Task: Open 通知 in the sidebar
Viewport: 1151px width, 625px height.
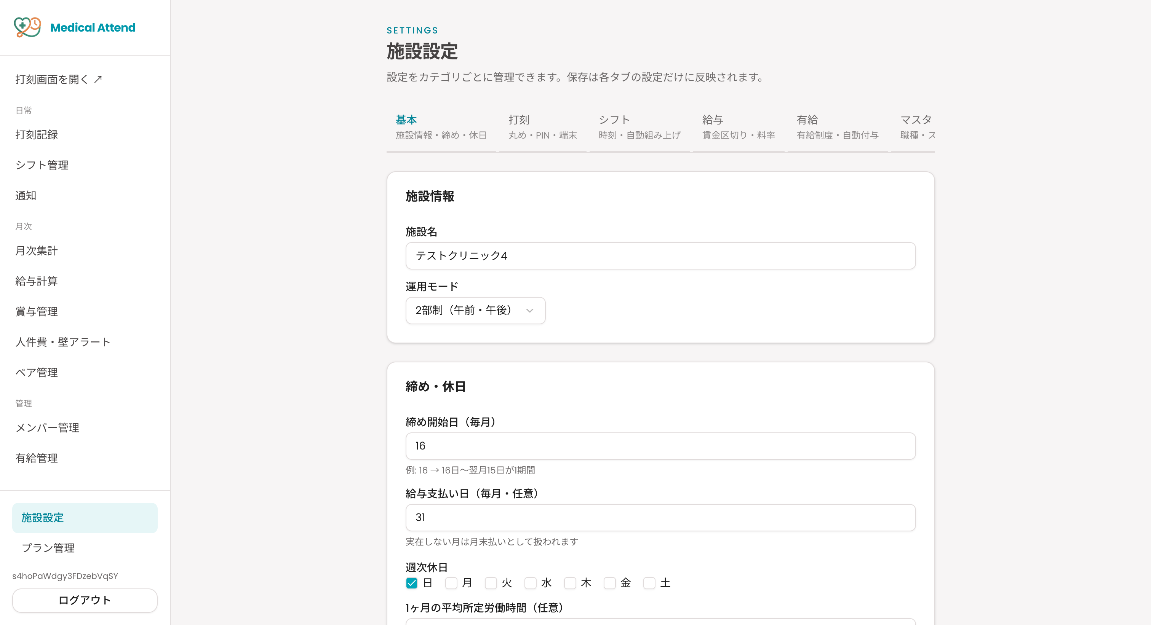Action: pyautogui.click(x=26, y=196)
